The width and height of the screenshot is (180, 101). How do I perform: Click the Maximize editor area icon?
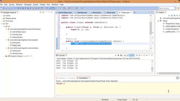[x=152, y=12]
